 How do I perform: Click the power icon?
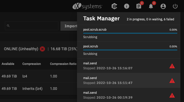175,6
